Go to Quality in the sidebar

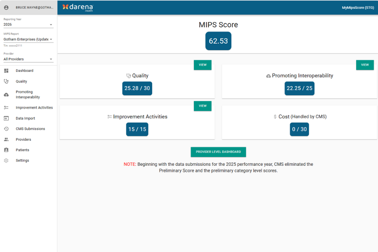coord(28,81)
